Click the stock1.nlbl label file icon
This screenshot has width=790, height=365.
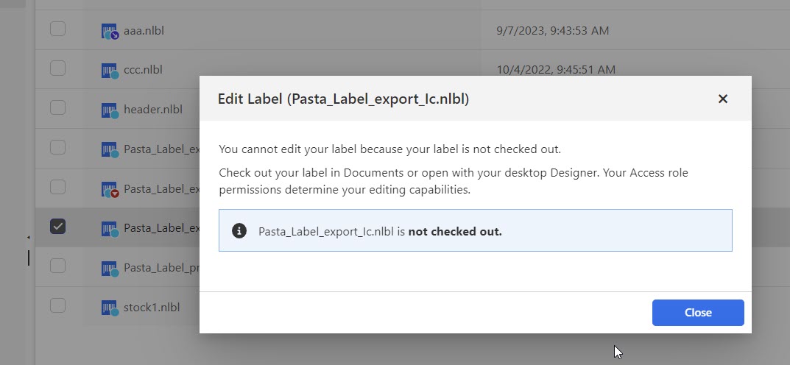pyautogui.click(x=110, y=307)
